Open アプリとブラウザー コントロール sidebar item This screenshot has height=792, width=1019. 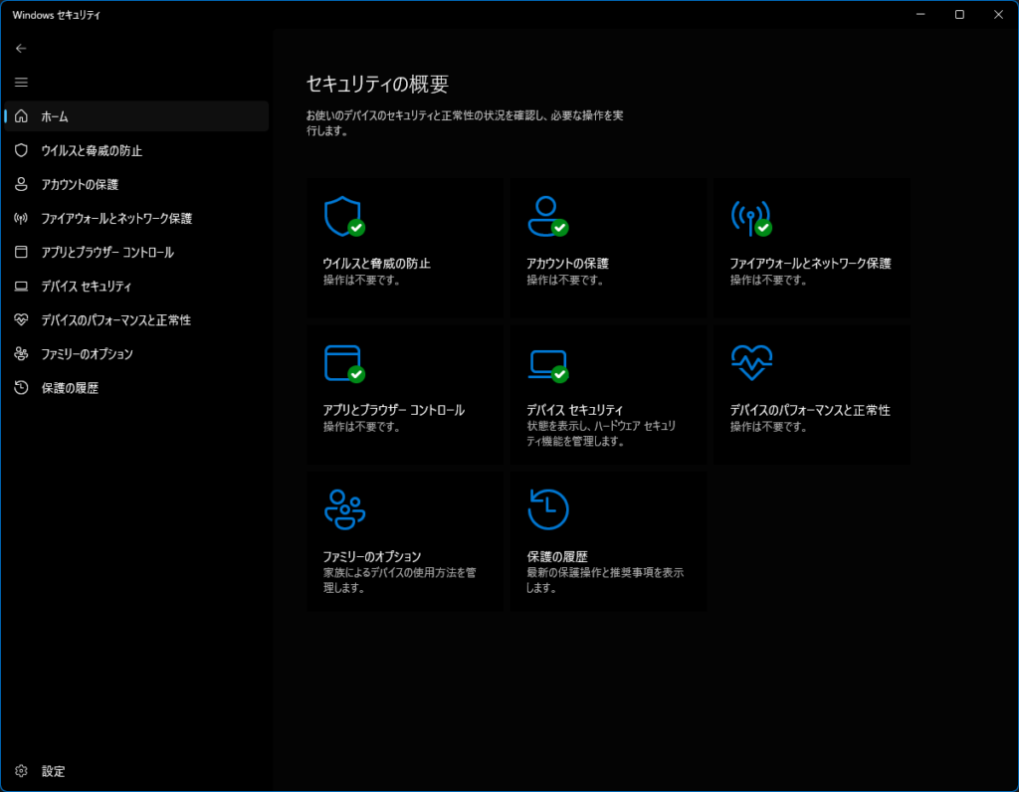[x=107, y=252]
